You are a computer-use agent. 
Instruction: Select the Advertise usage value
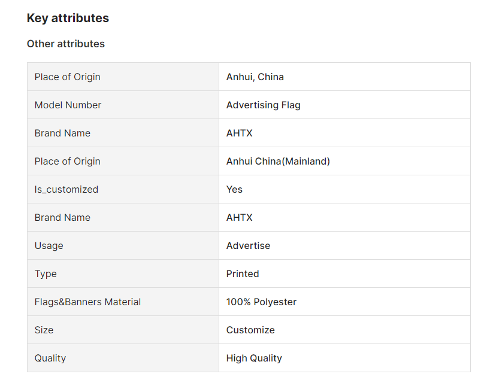coord(248,245)
